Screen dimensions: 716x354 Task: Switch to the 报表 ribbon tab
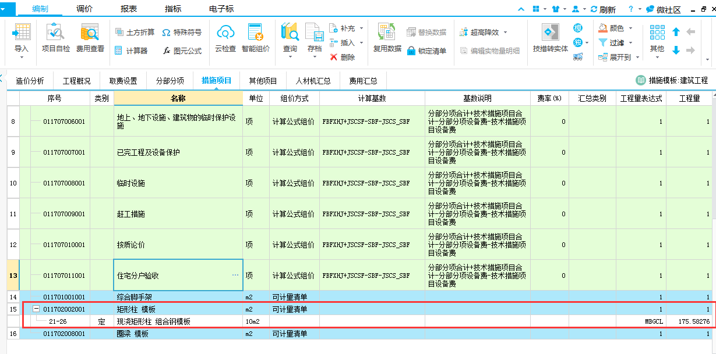point(129,9)
